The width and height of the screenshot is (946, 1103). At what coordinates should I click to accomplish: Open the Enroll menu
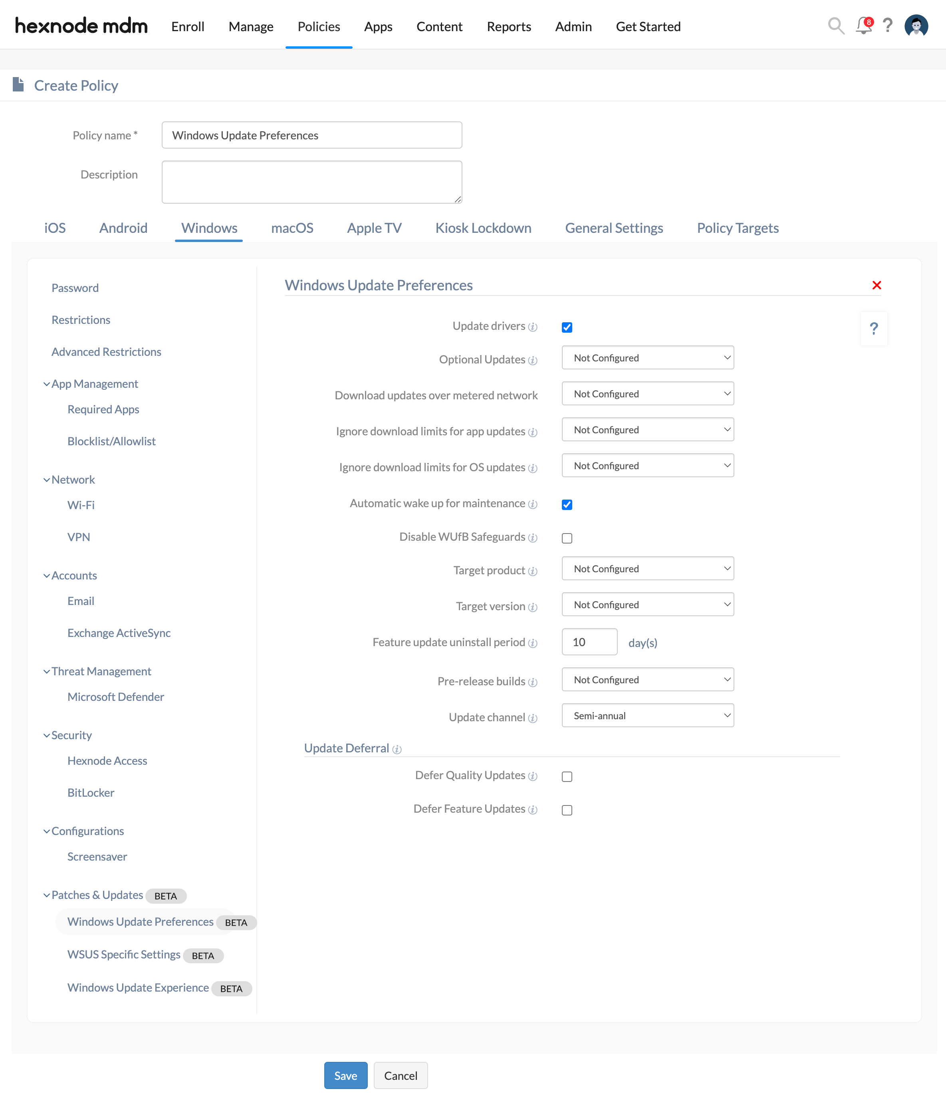(187, 26)
